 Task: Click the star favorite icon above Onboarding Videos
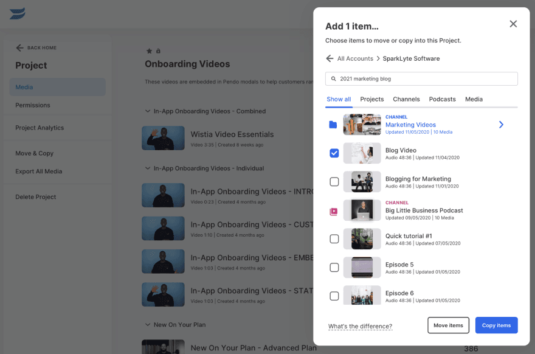[149, 51]
